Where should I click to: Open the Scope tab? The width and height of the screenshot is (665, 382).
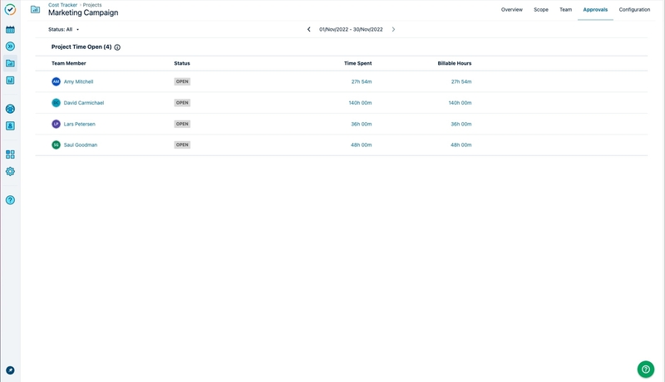click(x=540, y=10)
